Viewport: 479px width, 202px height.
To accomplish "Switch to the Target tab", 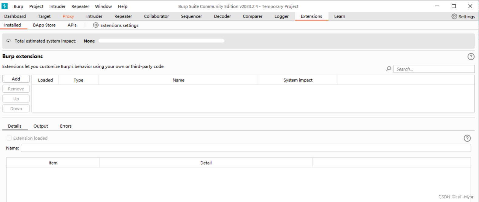I will [x=44, y=16].
